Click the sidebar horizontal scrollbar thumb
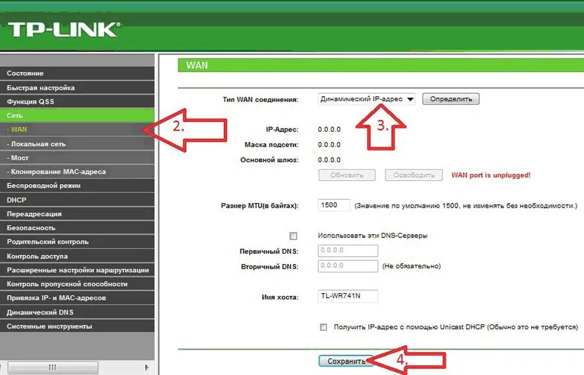This screenshot has width=584, height=375. pos(53,368)
